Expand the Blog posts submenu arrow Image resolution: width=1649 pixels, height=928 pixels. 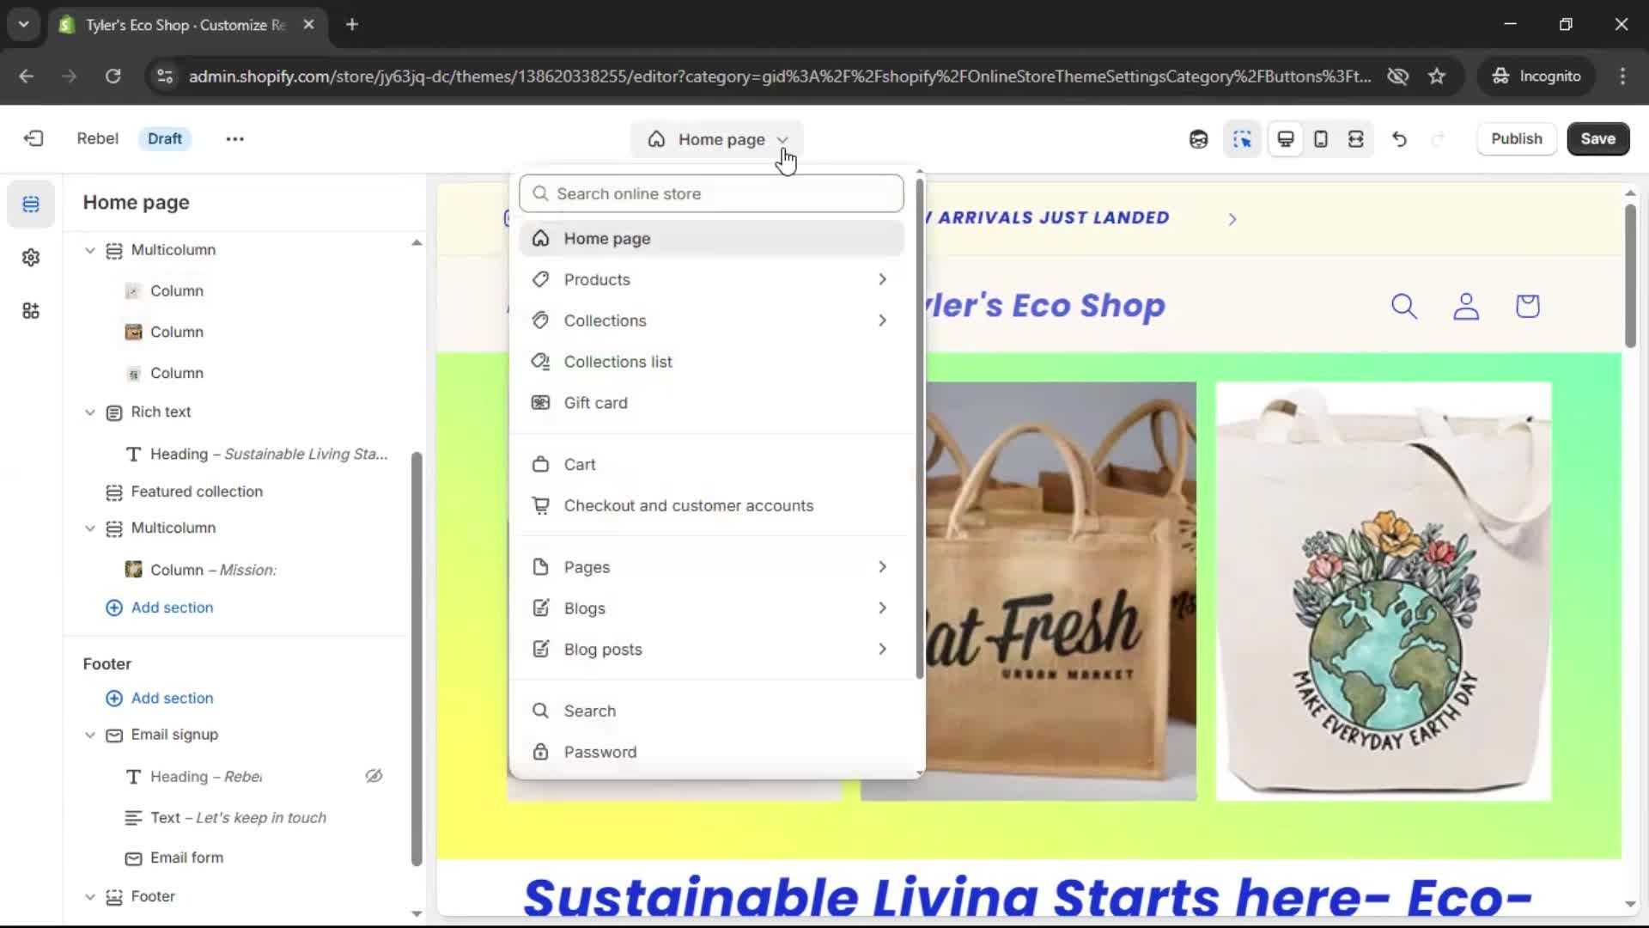[x=882, y=649]
